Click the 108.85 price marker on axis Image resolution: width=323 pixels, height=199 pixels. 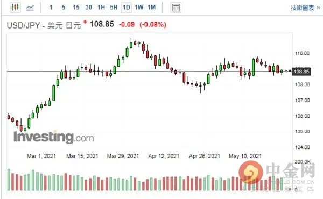click(301, 72)
